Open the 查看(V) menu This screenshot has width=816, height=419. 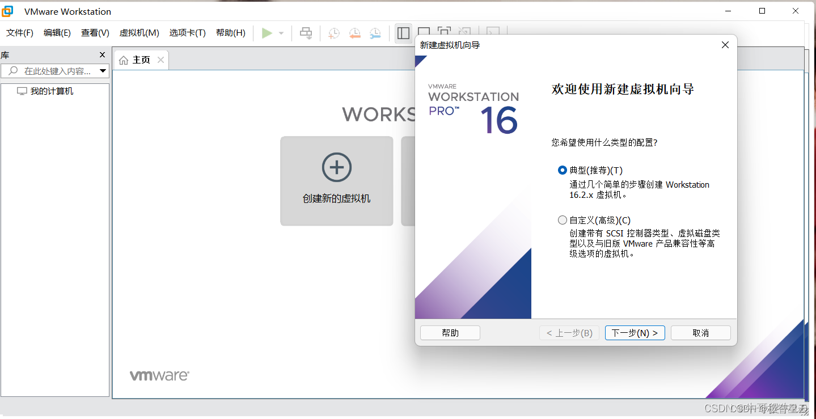(95, 33)
